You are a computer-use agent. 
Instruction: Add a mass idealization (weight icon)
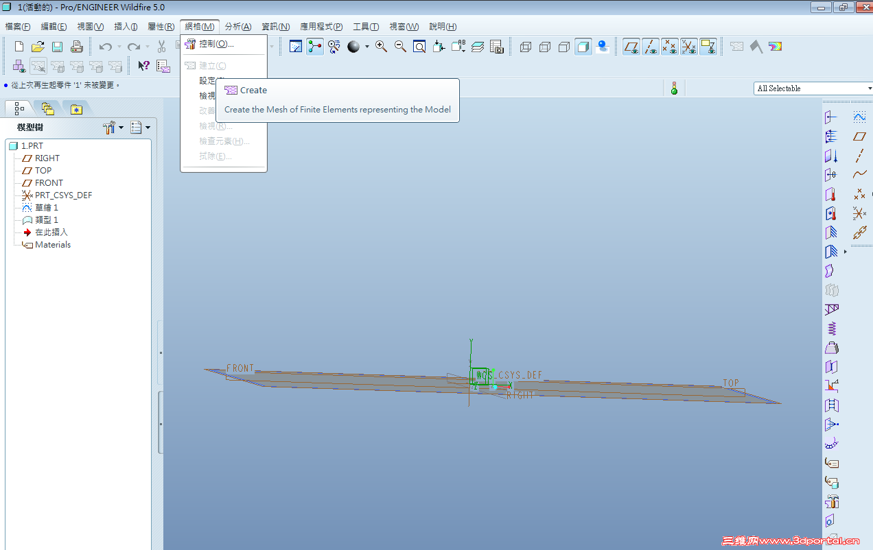tap(832, 348)
